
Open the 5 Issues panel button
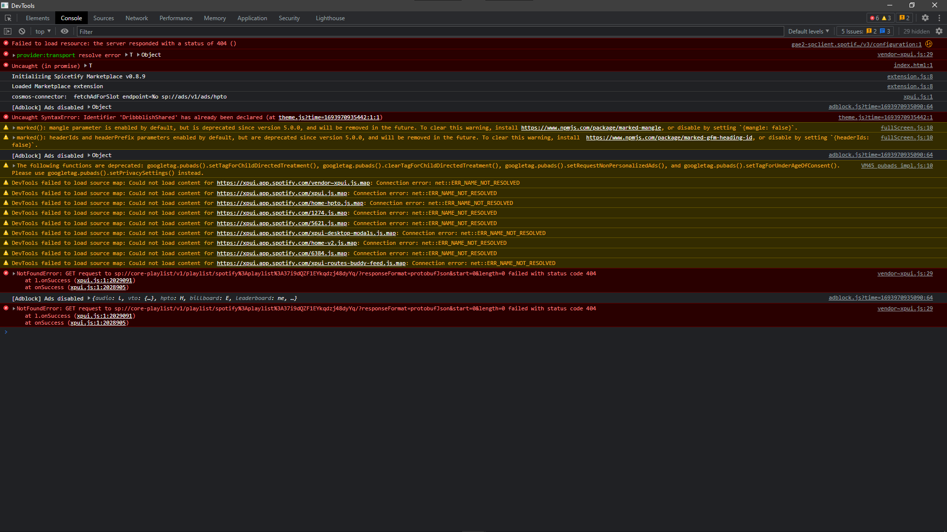[x=865, y=32]
